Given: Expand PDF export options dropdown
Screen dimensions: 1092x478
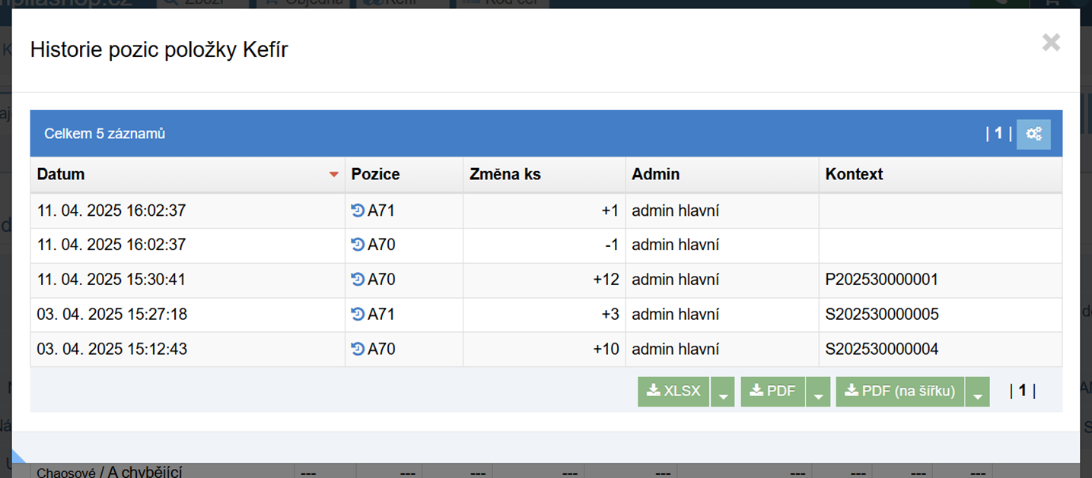Looking at the screenshot, I should pyautogui.click(x=818, y=392).
